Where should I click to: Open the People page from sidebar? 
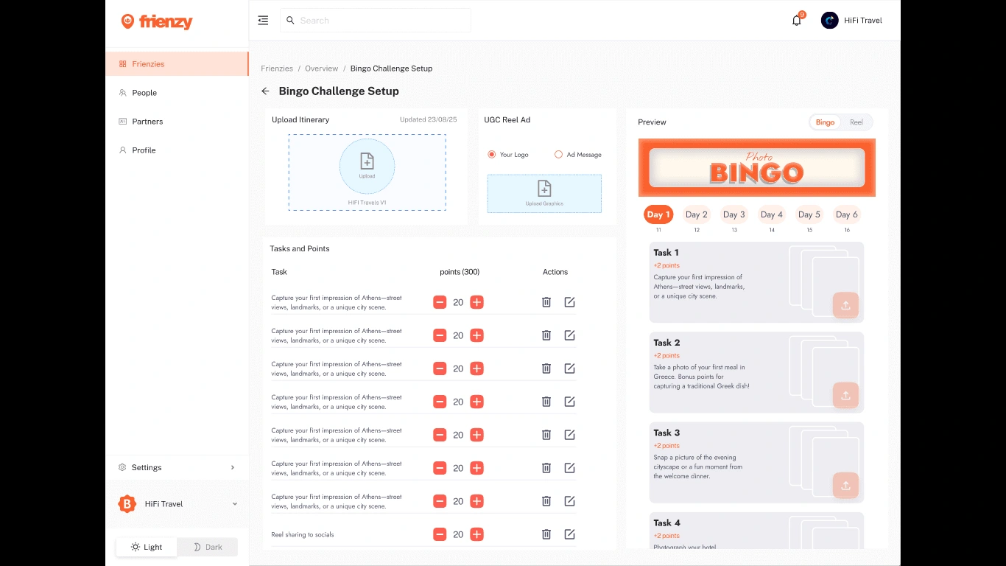point(144,93)
